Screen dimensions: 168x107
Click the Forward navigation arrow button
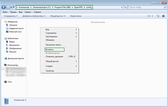pyautogui.click(x=8, y=7)
